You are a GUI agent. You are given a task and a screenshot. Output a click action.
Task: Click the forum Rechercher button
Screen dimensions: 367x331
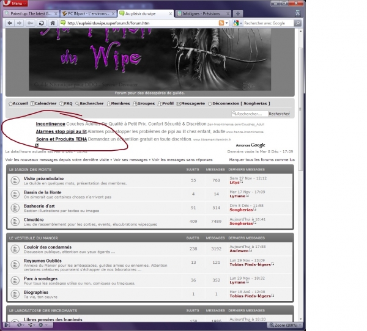point(279,114)
